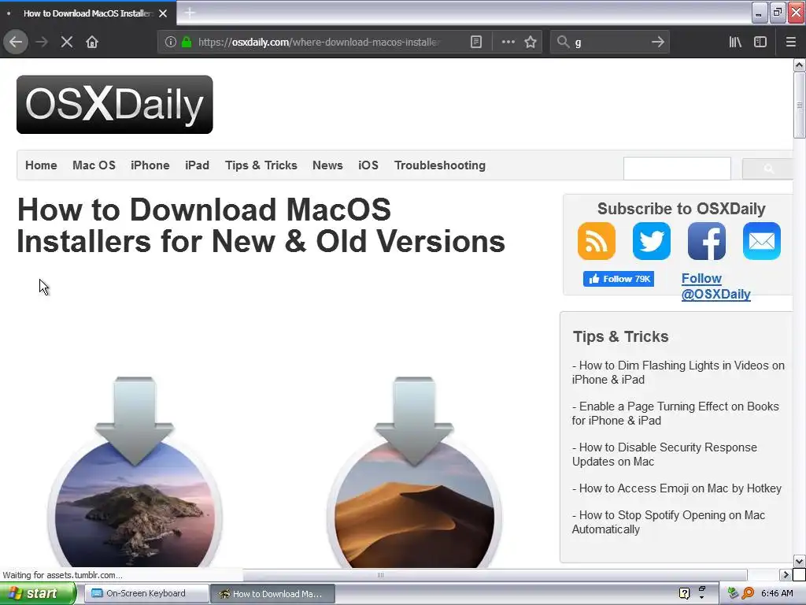
Task: Follow @OSXDaily link
Action: tap(715, 286)
